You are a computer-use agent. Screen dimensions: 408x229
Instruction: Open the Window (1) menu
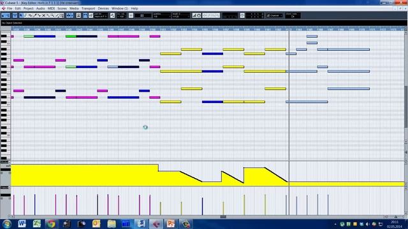(120, 8)
